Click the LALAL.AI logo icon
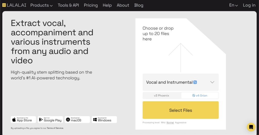The height and width of the screenshot is (135, 259). point(4,5)
